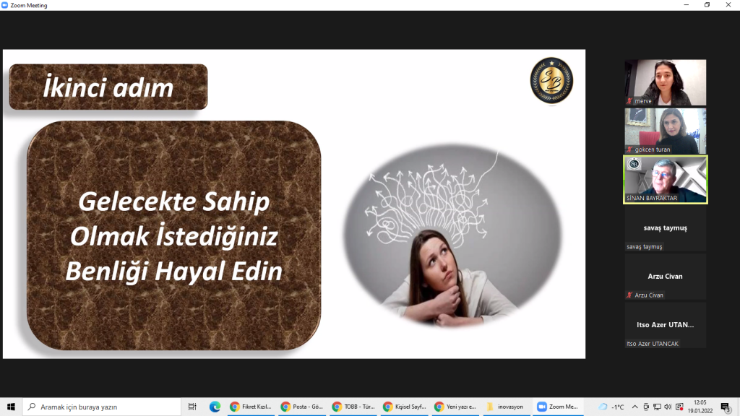740x416 pixels.
Task: Switch to the Yeni yazı Chrome window
Action: coord(455,407)
